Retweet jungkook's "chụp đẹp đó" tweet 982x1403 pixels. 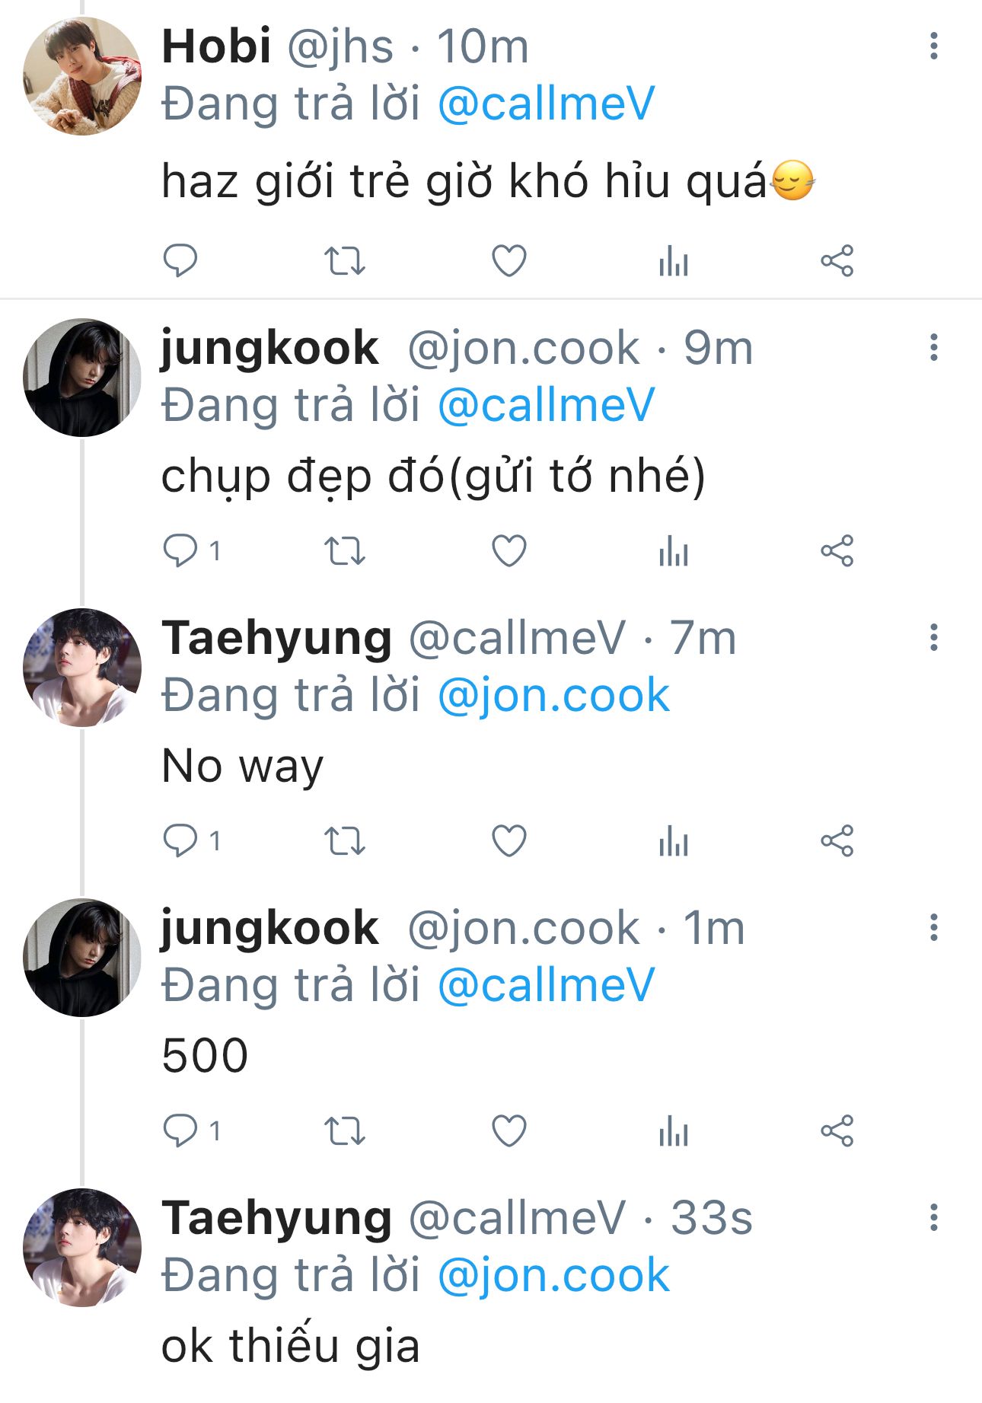(x=345, y=551)
